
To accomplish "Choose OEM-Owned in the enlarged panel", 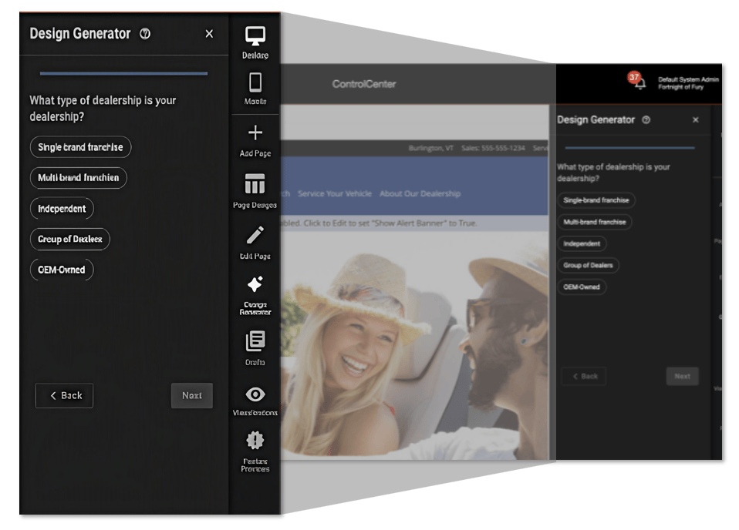I will pos(62,270).
